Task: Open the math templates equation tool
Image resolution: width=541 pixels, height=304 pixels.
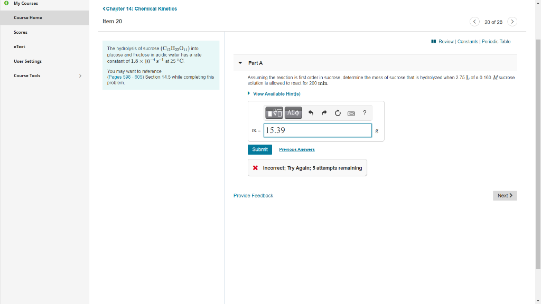Action: pyautogui.click(x=273, y=112)
